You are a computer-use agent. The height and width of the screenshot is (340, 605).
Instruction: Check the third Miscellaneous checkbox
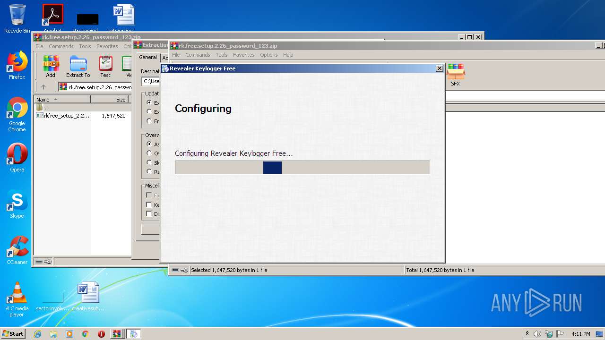(149, 213)
